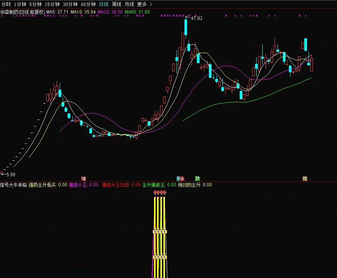The image size is (337, 278).
Task: Click the 华森制药(日线.前复权) chart title
Action: pos(23,12)
